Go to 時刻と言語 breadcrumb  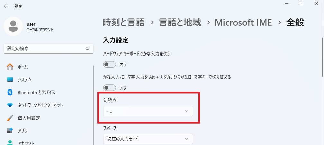click(123, 22)
